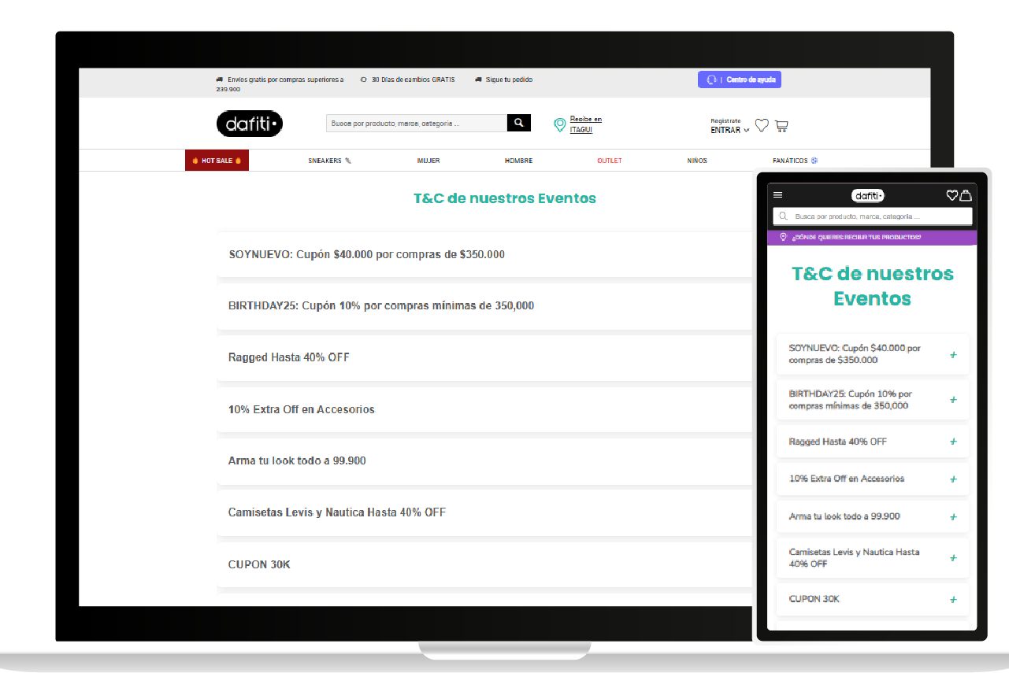Select the OUTLET menu item
Image resolution: width=1009 pixels, height=673 pixels.
click(x=610, y=161)
